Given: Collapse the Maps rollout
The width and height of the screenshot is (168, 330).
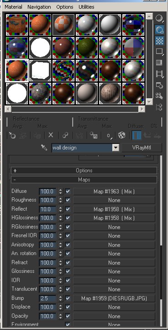Looking at the screenshot, I should tap(84, 180).
